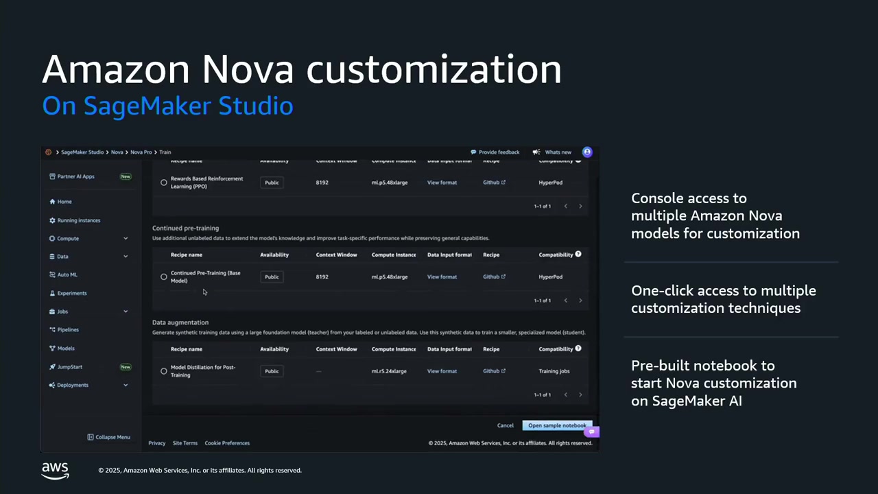Open Running instances from the sidebar
Image resolution: width=878 pixels, height=494 pixels.
point(52,220)
